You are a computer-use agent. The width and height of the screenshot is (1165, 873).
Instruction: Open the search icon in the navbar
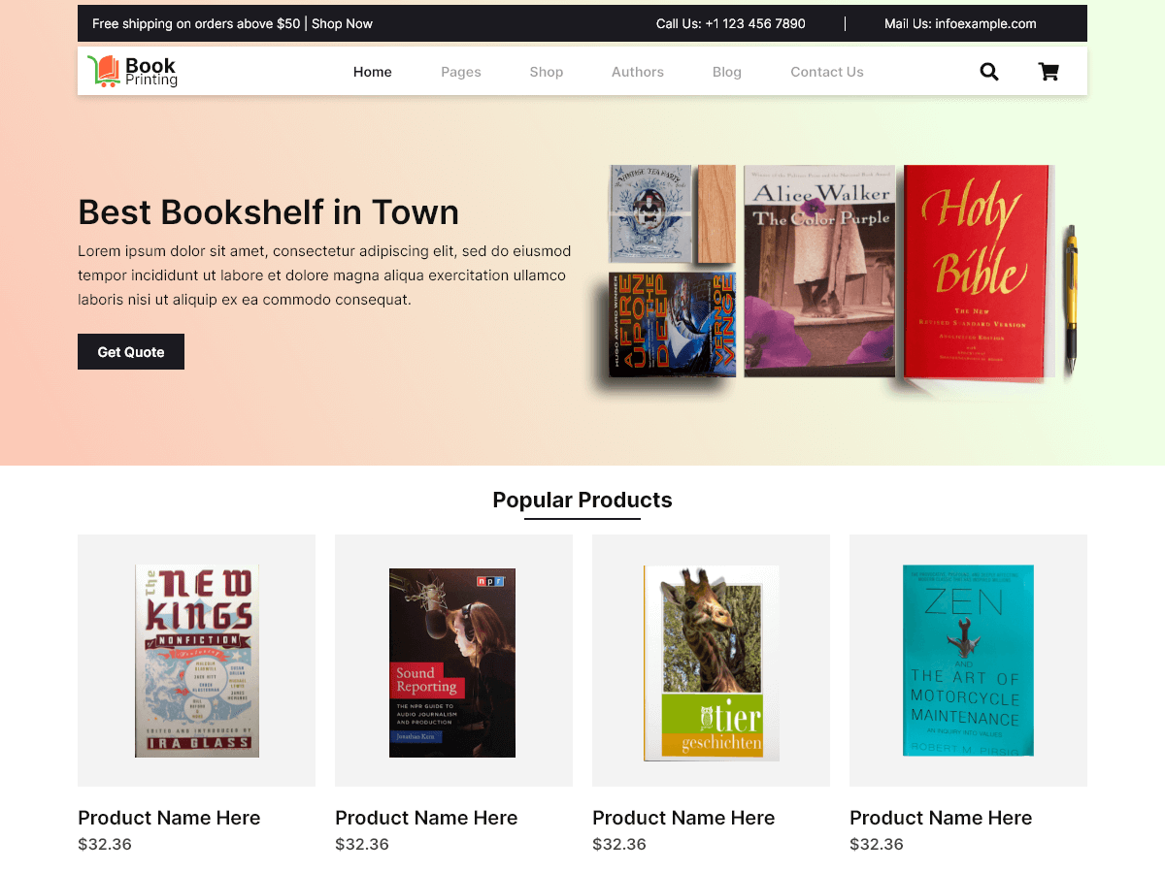coord(989,71)
